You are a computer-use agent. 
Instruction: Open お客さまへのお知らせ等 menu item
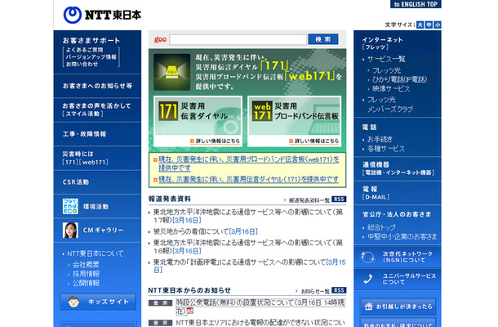click(x=97, y=86)
